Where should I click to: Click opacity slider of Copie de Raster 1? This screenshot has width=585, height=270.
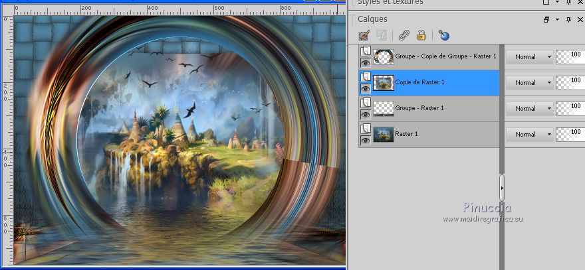[570, 82]
